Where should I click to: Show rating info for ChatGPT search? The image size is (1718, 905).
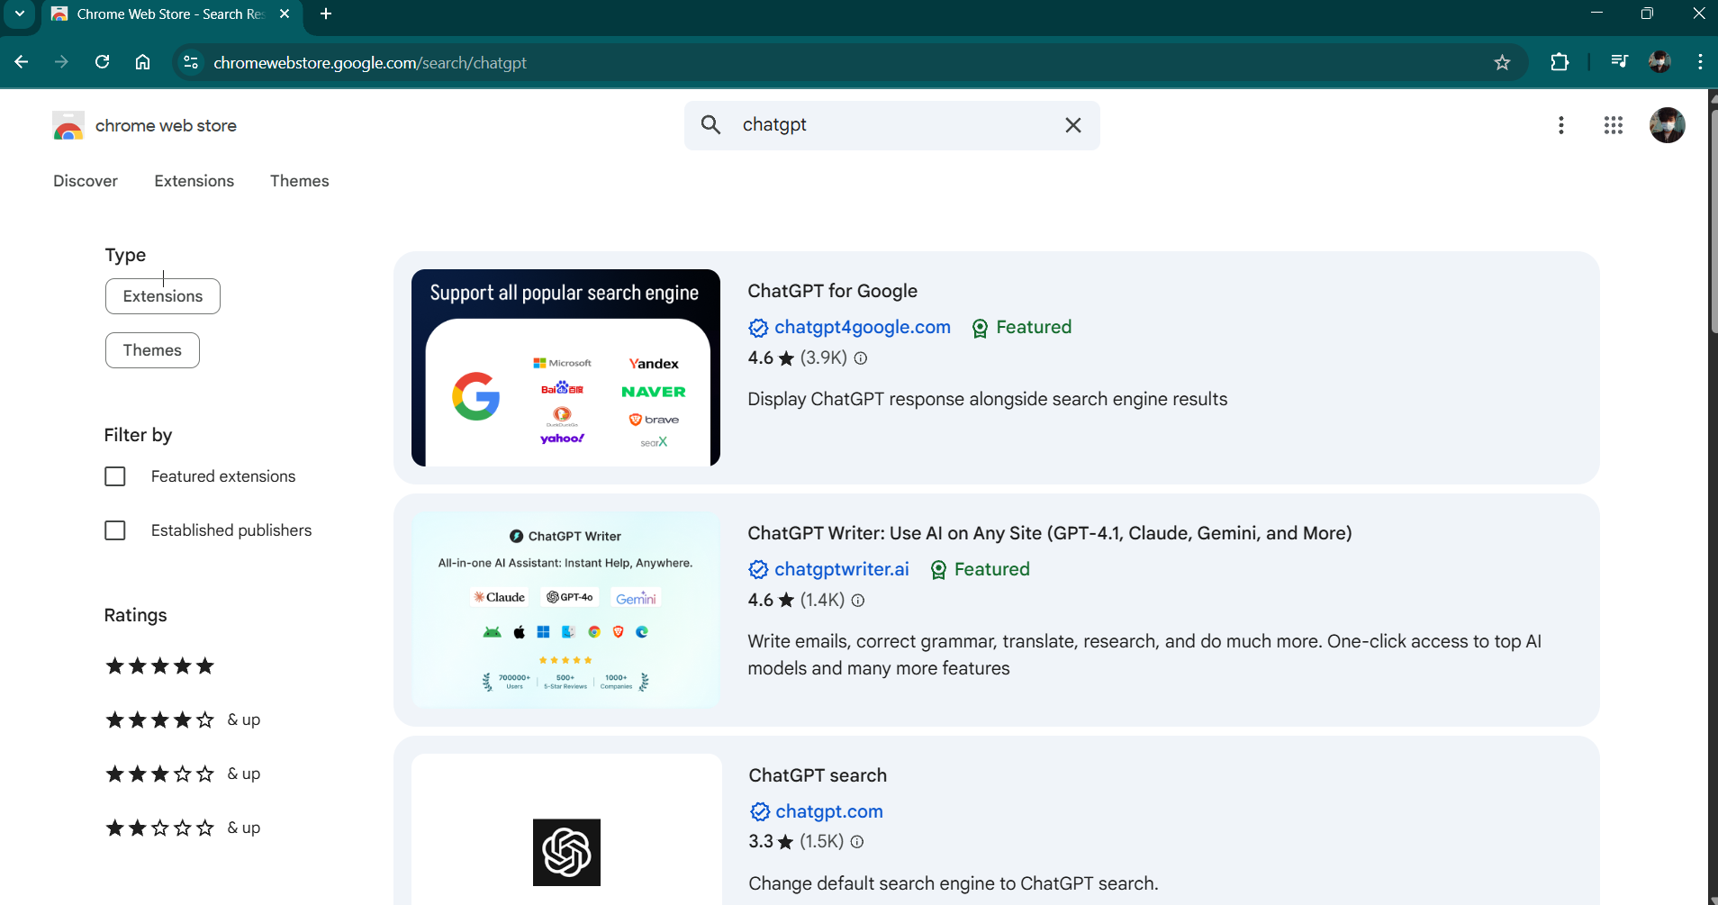pyautogui.click(x=857, y=842)
